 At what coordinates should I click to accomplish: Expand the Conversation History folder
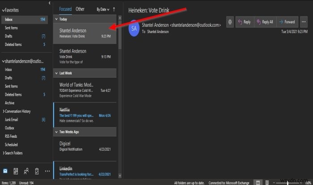tap(4, 111)
